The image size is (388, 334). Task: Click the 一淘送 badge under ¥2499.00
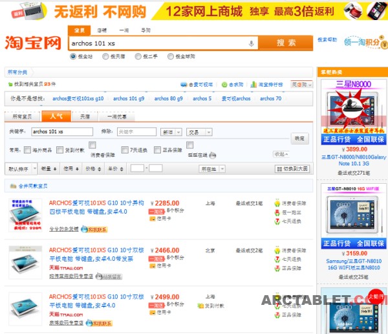pos(156,306)
